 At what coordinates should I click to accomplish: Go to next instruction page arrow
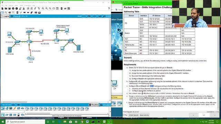tap(215, 115)
